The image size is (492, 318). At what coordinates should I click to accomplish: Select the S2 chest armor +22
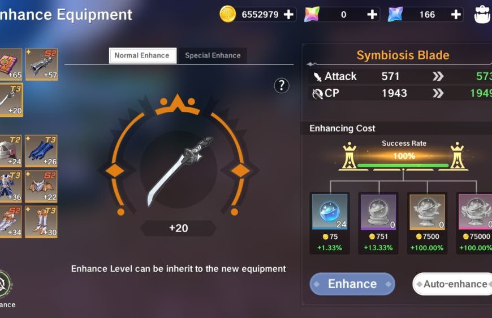[41, 186]
